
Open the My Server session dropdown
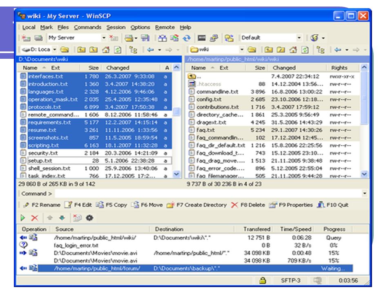coord(104,38)
